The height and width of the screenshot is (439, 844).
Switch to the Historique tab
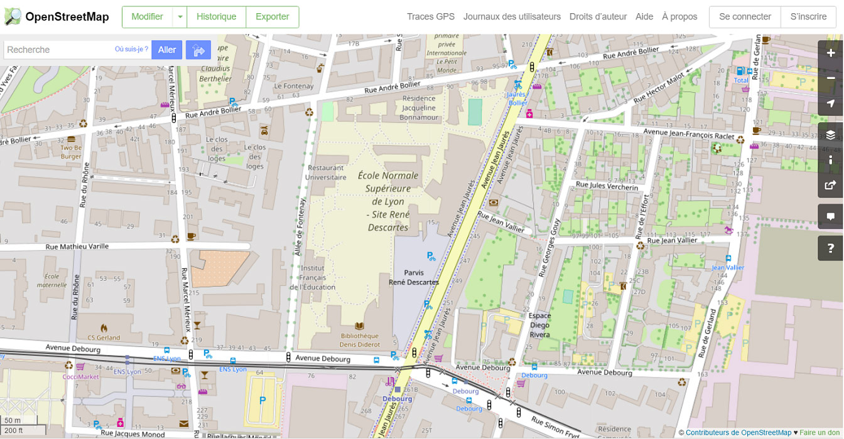click(x=216, y=17)
